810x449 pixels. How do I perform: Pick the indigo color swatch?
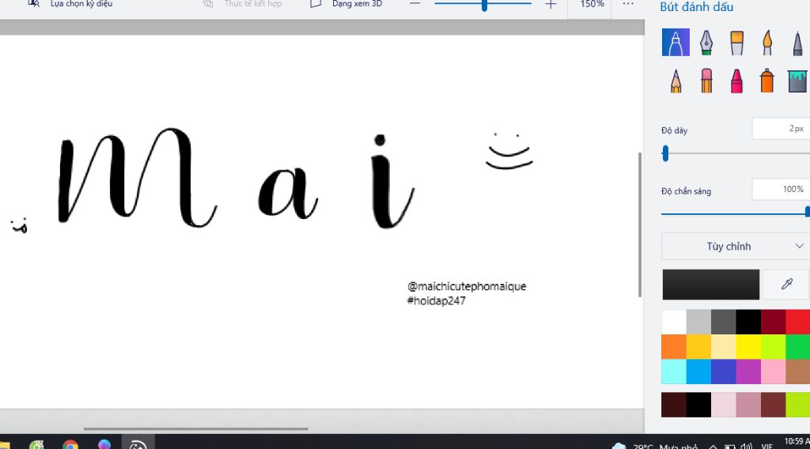[x=723, y=372]
